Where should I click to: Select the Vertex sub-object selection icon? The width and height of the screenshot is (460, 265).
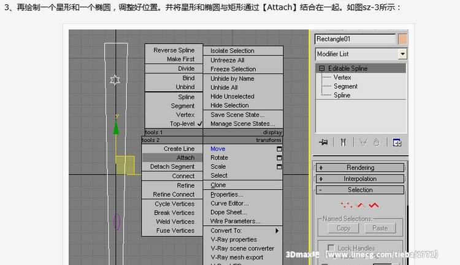click(345, 204)
